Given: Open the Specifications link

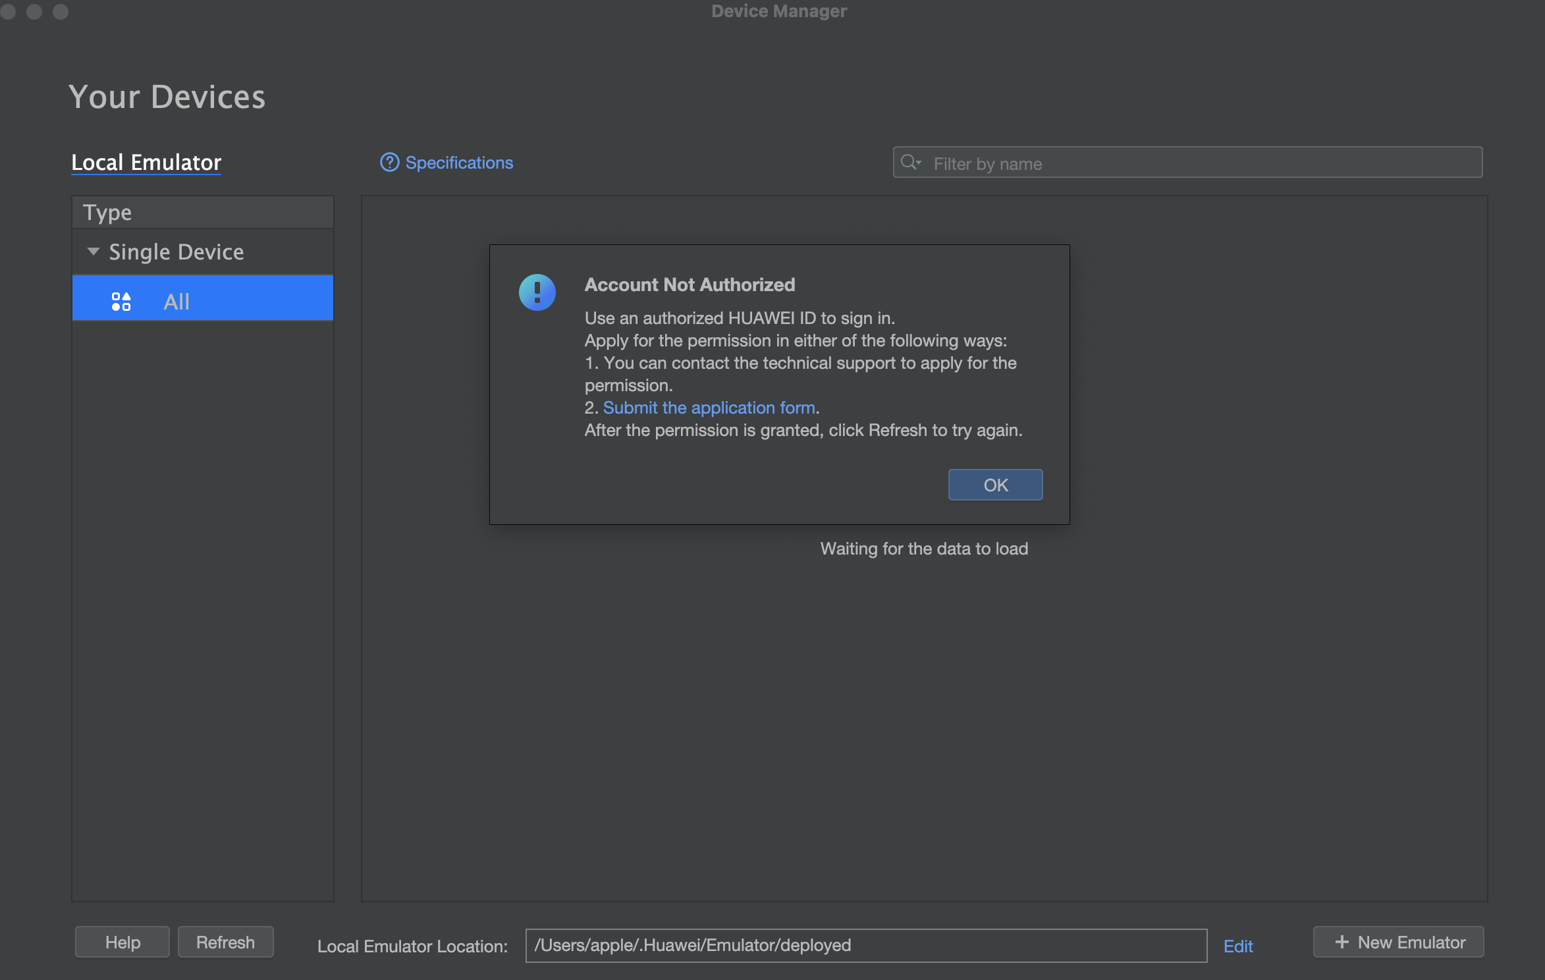Looking at the screenshot, I should tap(459, 163).
